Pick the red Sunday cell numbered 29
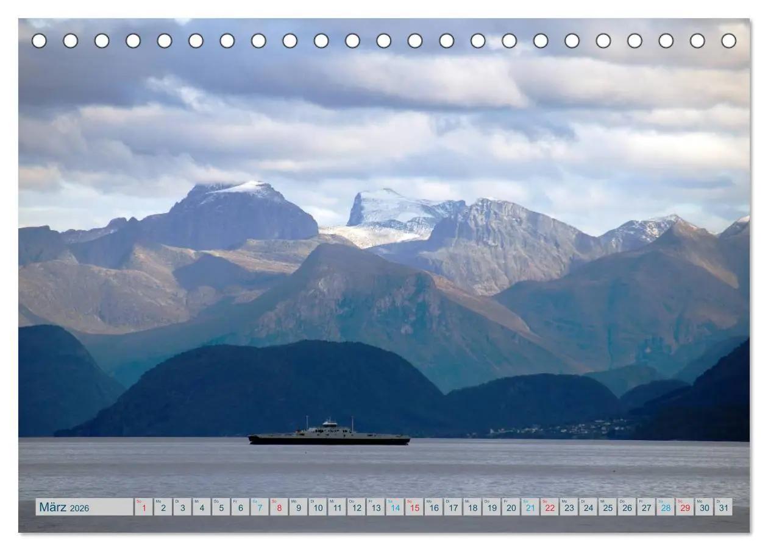The width and height of the screenshot is (768, 551). click(x=684, y=507)
